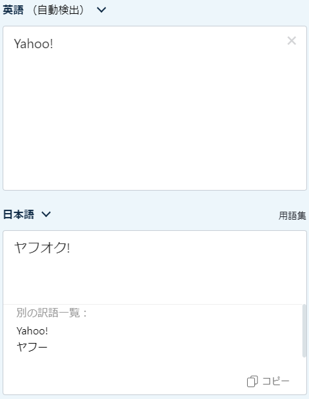This screenshot has height=399, width=309.
Task: Click the alternatives list scrollbar
Action: click(x=304, y=331)
